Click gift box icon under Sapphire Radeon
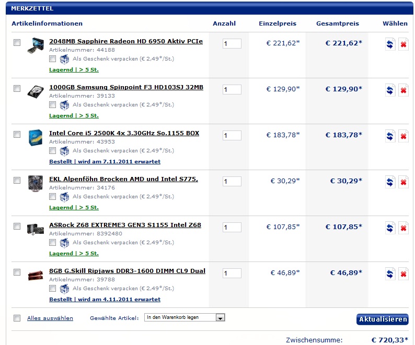This screenshot has height=345, width=415. click(x=64, y=59)
